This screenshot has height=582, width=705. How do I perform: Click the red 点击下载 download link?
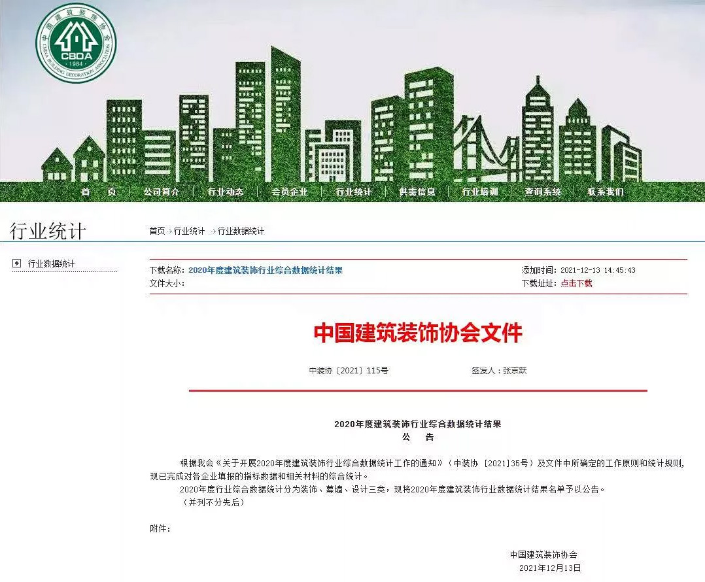[x=576, y=283]
